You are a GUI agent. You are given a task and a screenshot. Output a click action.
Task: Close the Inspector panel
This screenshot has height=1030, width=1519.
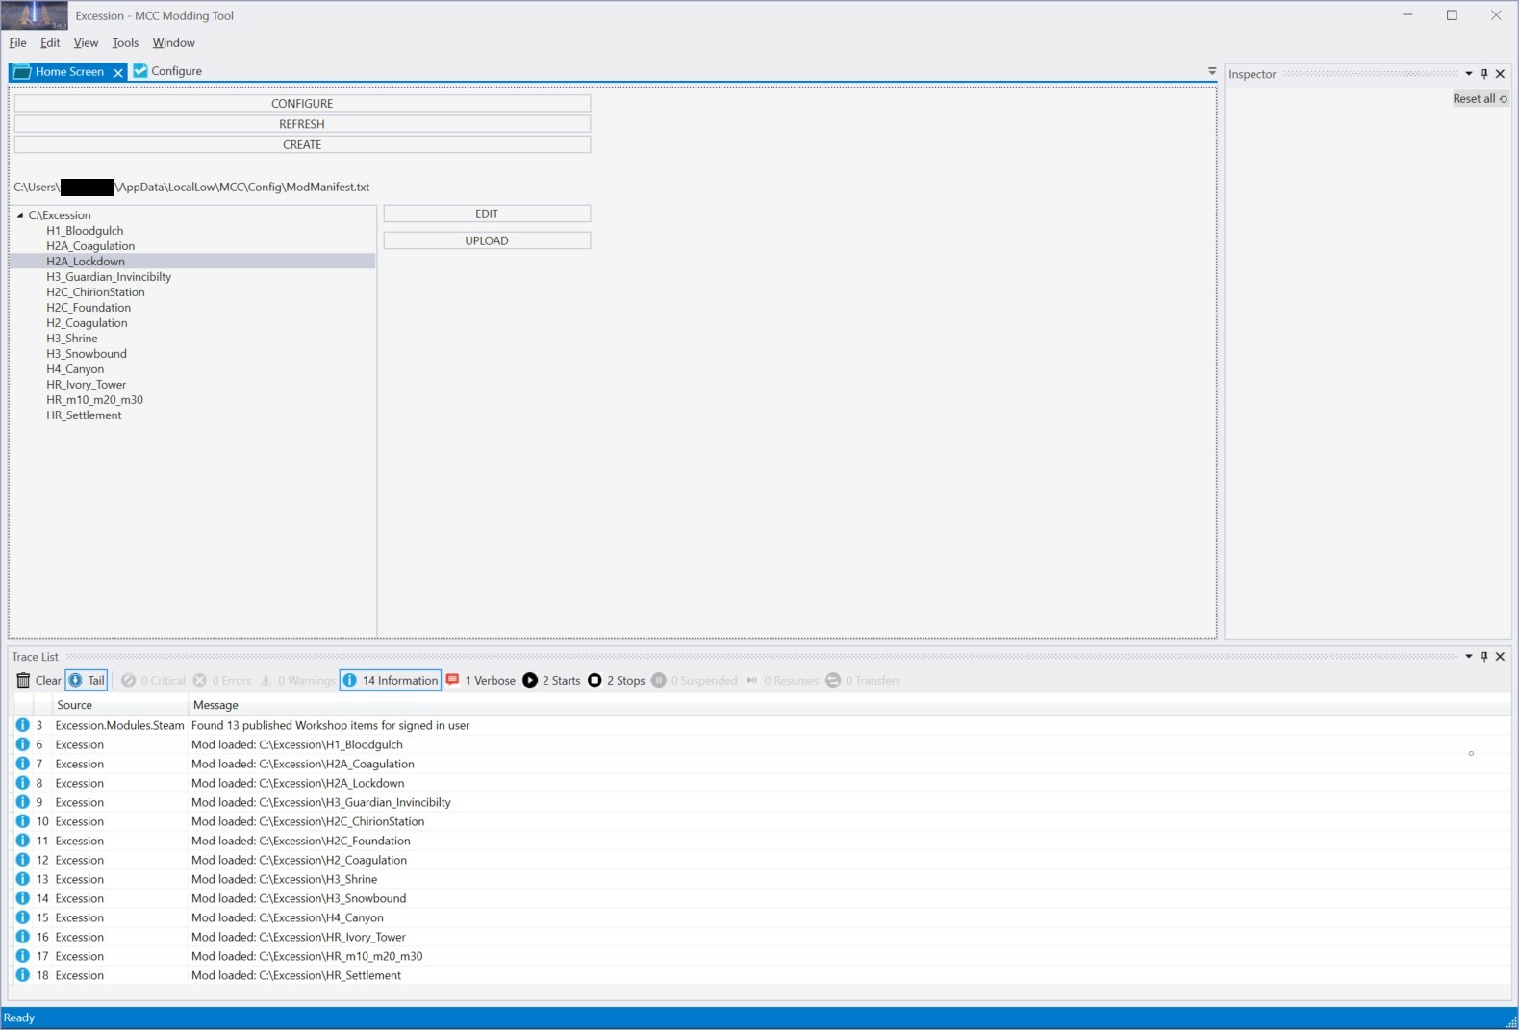[x=1500, y=74]
